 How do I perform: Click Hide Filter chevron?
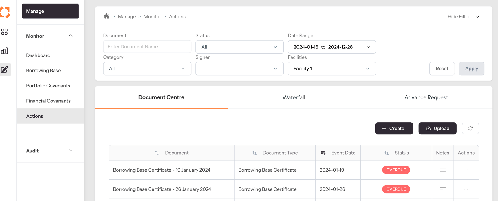(x=477, y=17)
